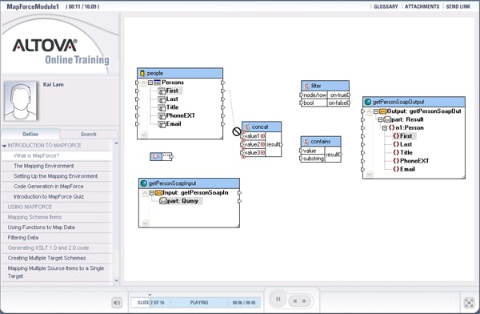Click the value1 input connector of concat

242,136
